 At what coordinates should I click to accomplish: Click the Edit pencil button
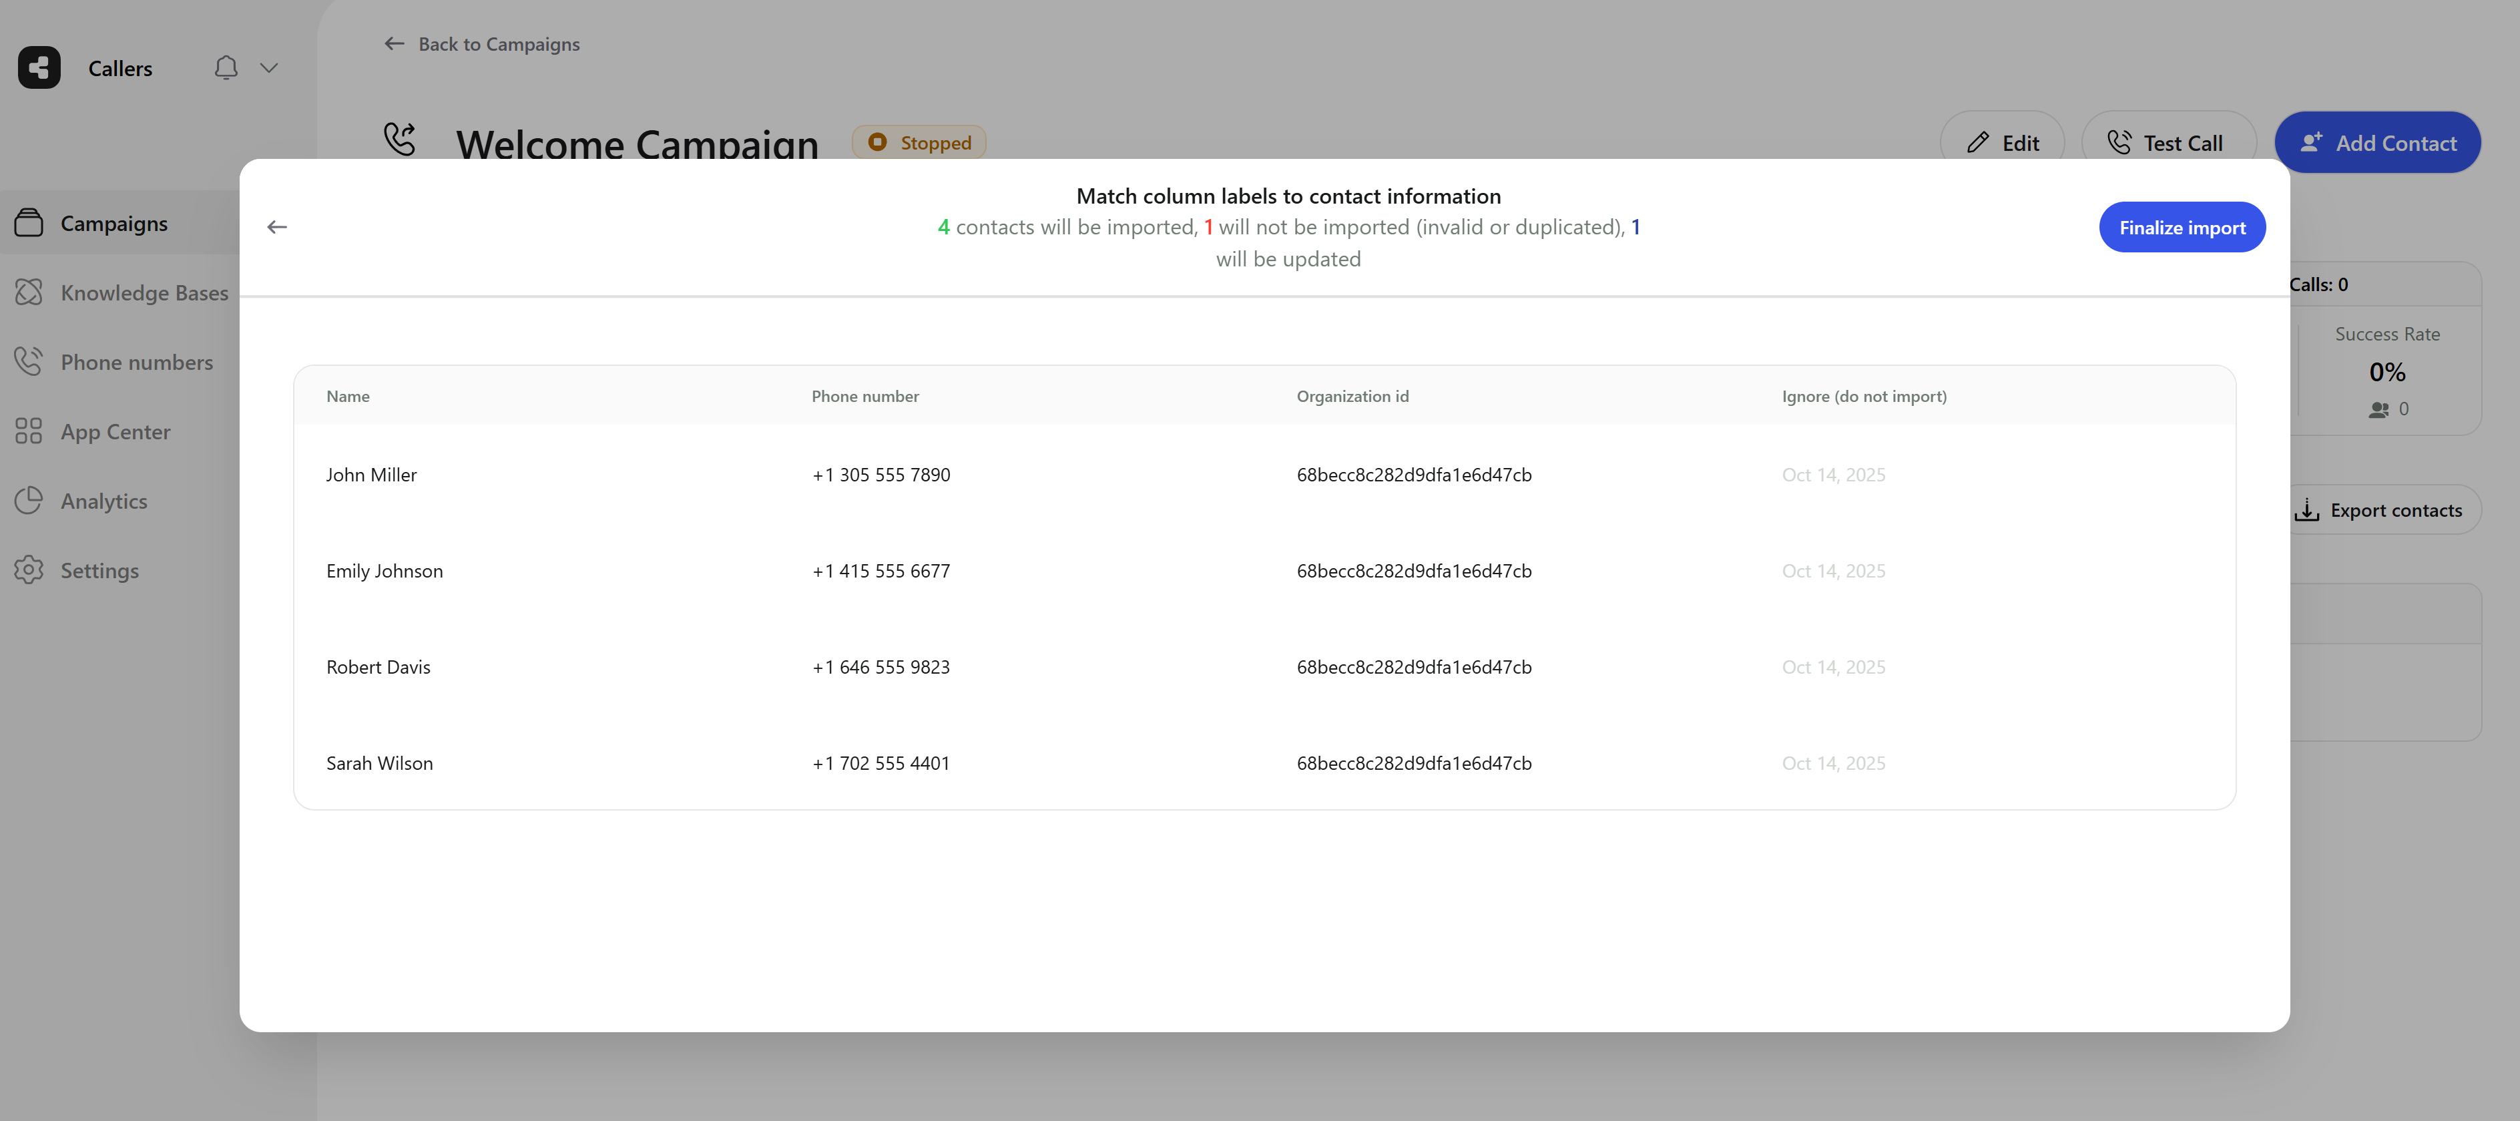point(2003,143)
